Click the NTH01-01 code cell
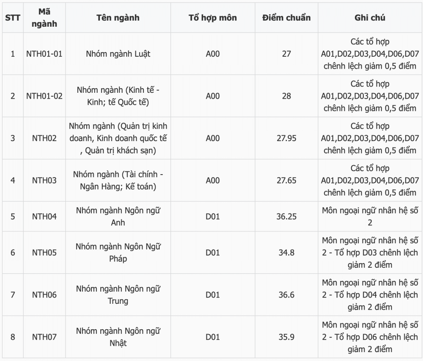Screen dimensions: 423x361 tap(44, 54)
